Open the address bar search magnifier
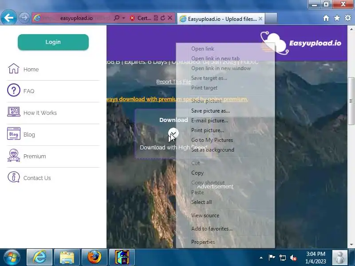Screen dimensions: 355x266 pos(117,18)
